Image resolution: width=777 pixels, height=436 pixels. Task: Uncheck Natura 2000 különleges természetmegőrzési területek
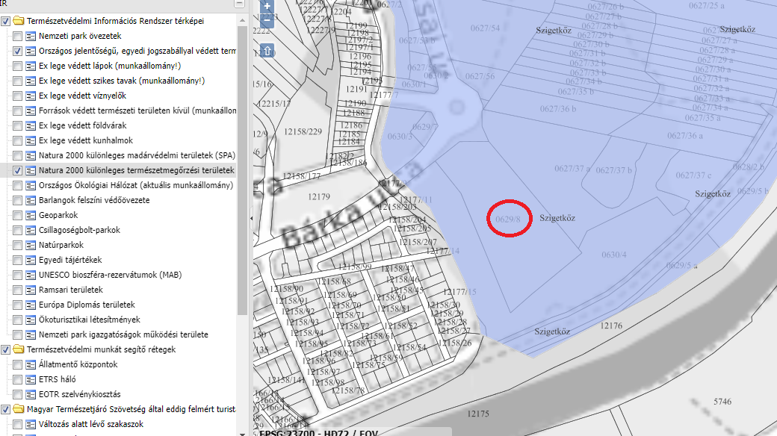pos(17,170)
